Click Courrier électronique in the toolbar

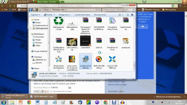82,15
